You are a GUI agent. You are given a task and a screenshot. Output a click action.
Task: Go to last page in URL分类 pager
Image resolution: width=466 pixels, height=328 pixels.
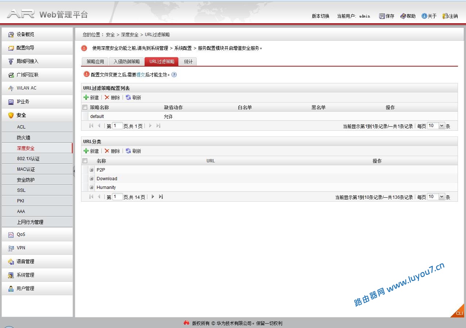coord(161,197)
